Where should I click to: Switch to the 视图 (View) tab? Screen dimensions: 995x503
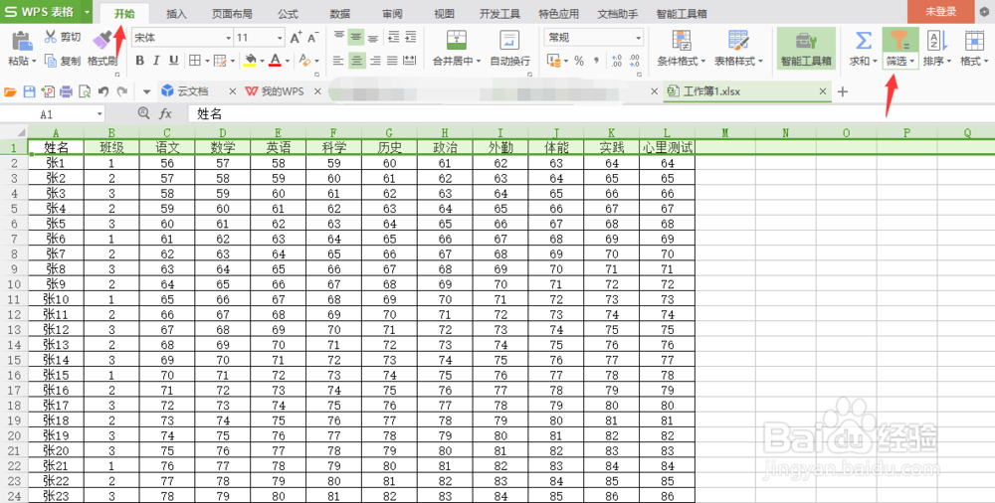[x=444, y=14]
